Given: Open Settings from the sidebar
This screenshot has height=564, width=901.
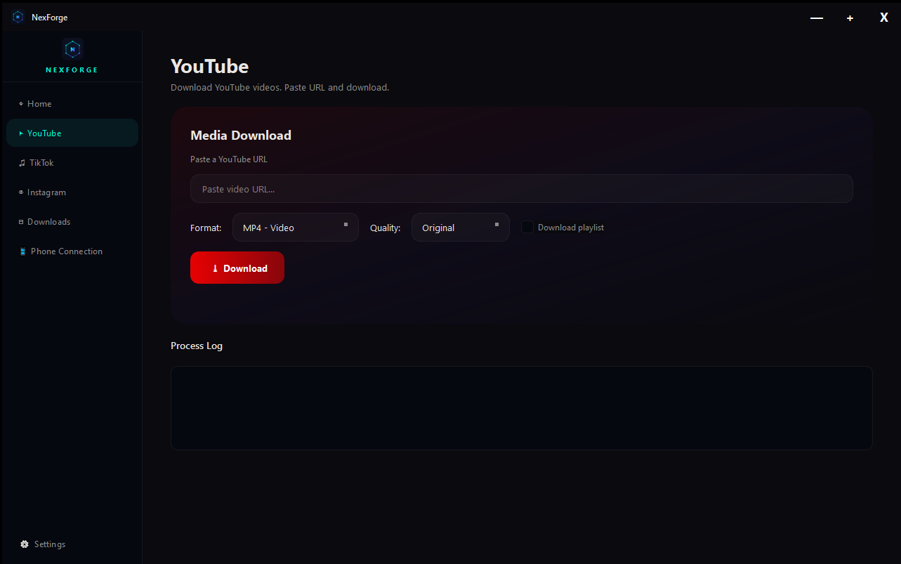Looking at the screenshot, I should pos(72,544).
